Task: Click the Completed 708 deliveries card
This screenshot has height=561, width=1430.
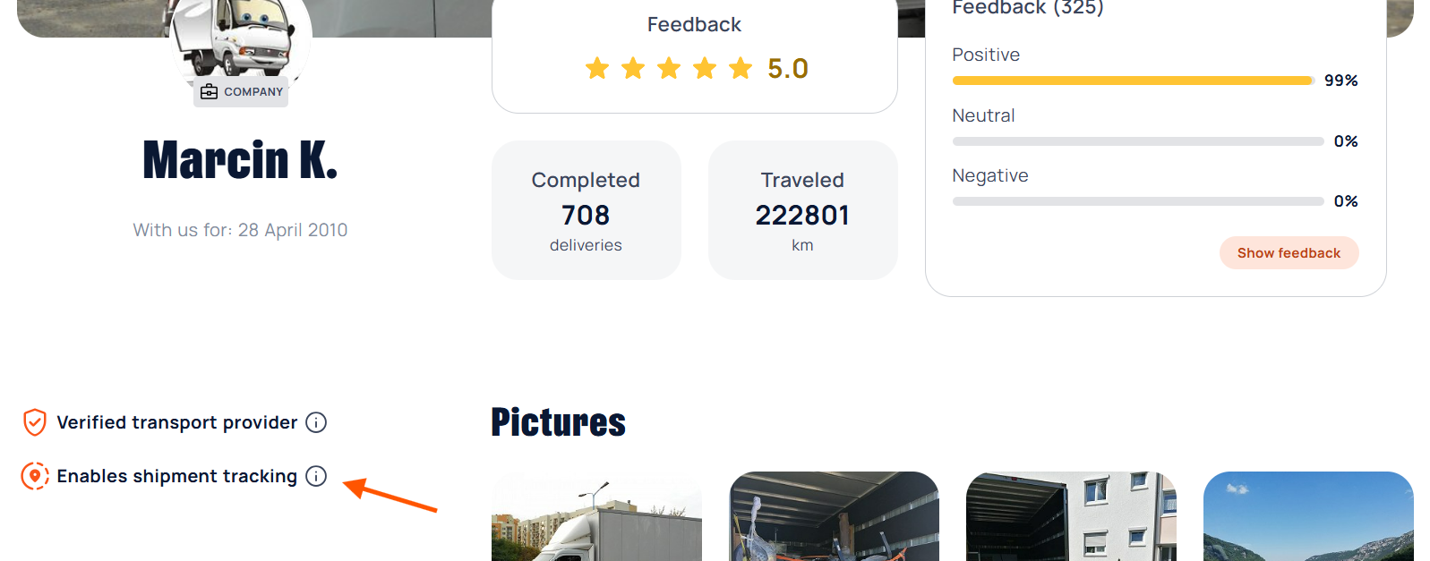Action: tap(586, 210)
